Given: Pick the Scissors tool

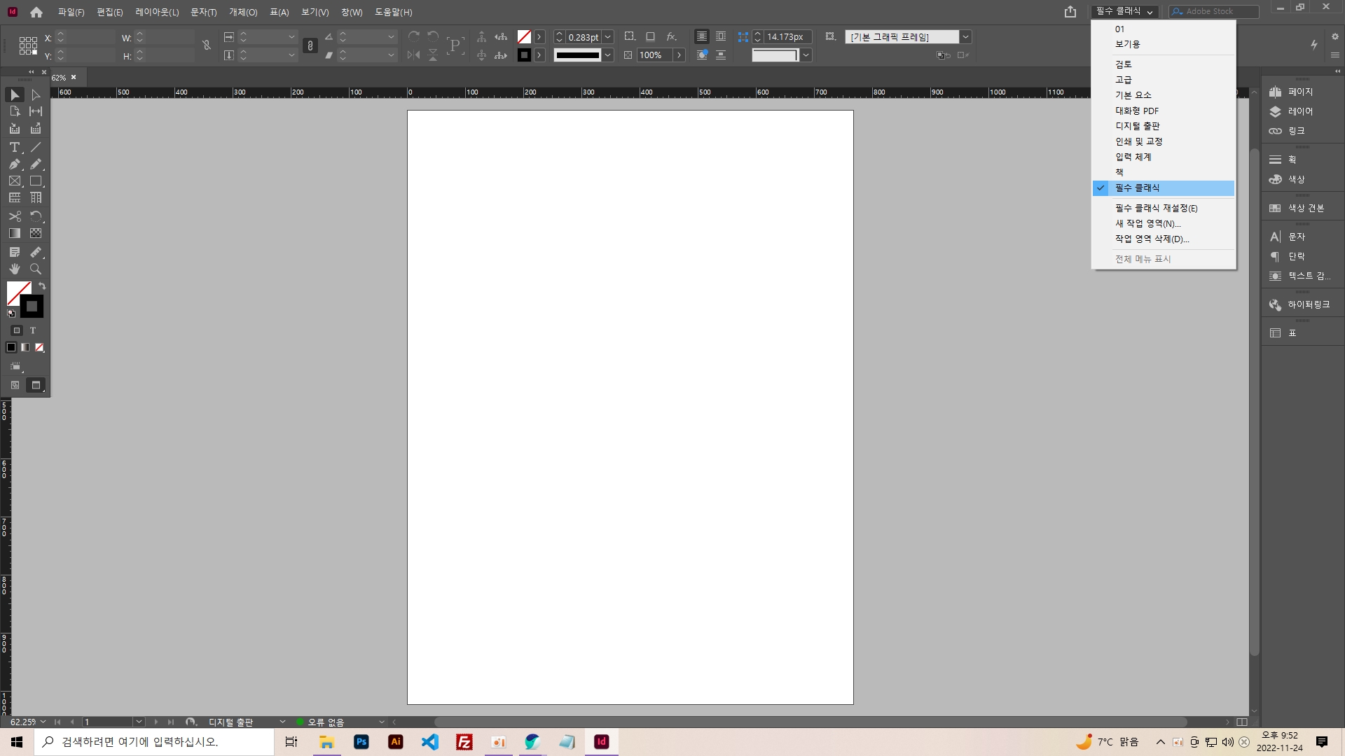Looking at the screenshot, I should point(14,216).
